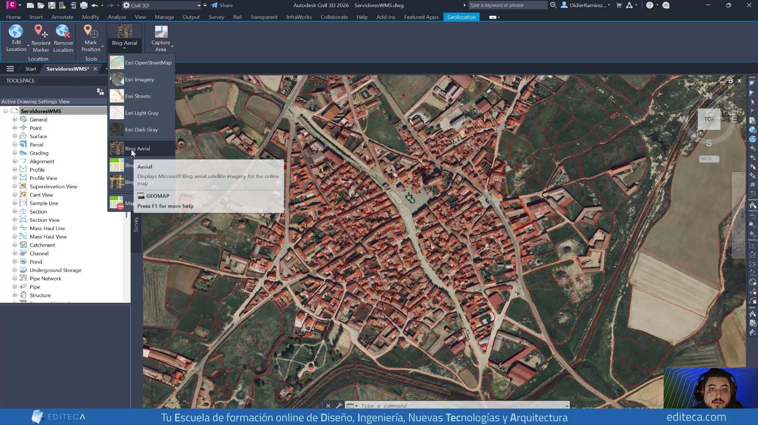Click the Open file icon
This screenshot has width=758, height=425.
click(41, 5)
